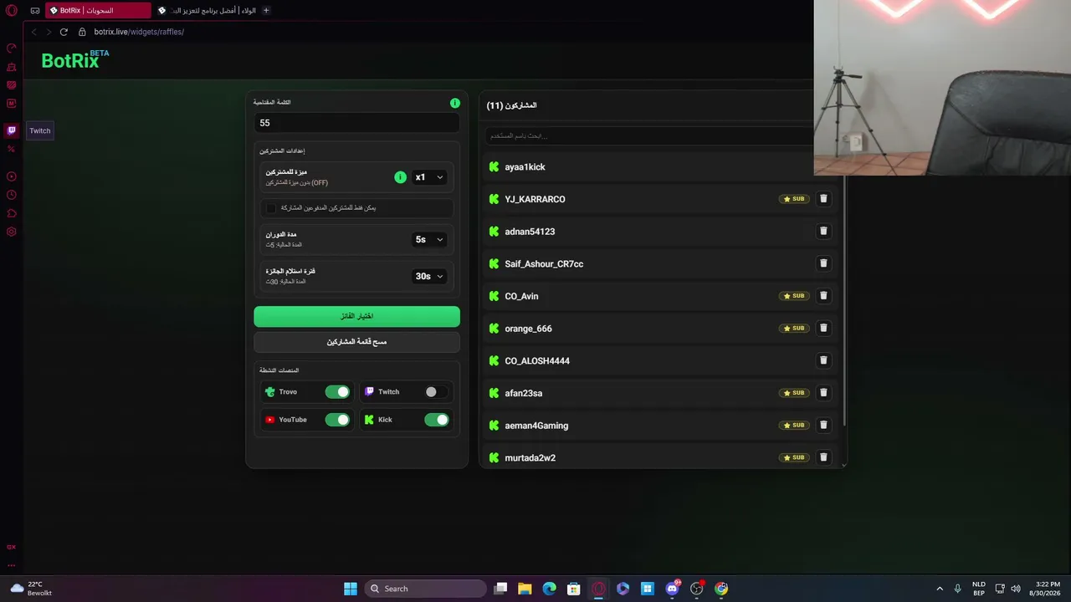Launch Microsoft Edge from the taskbar

pyautogui.click(x=549, y=589)
